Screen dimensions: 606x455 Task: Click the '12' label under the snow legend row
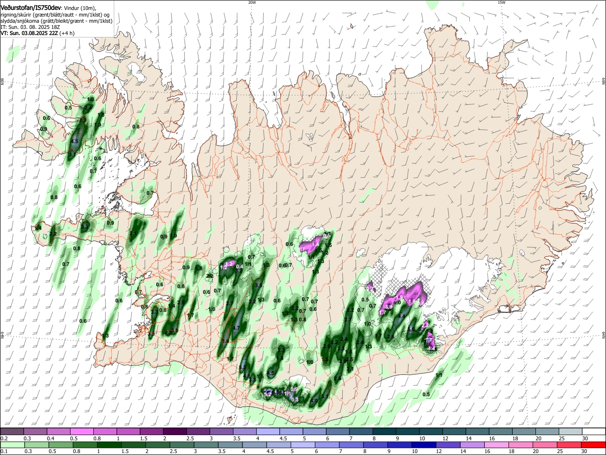446,438
